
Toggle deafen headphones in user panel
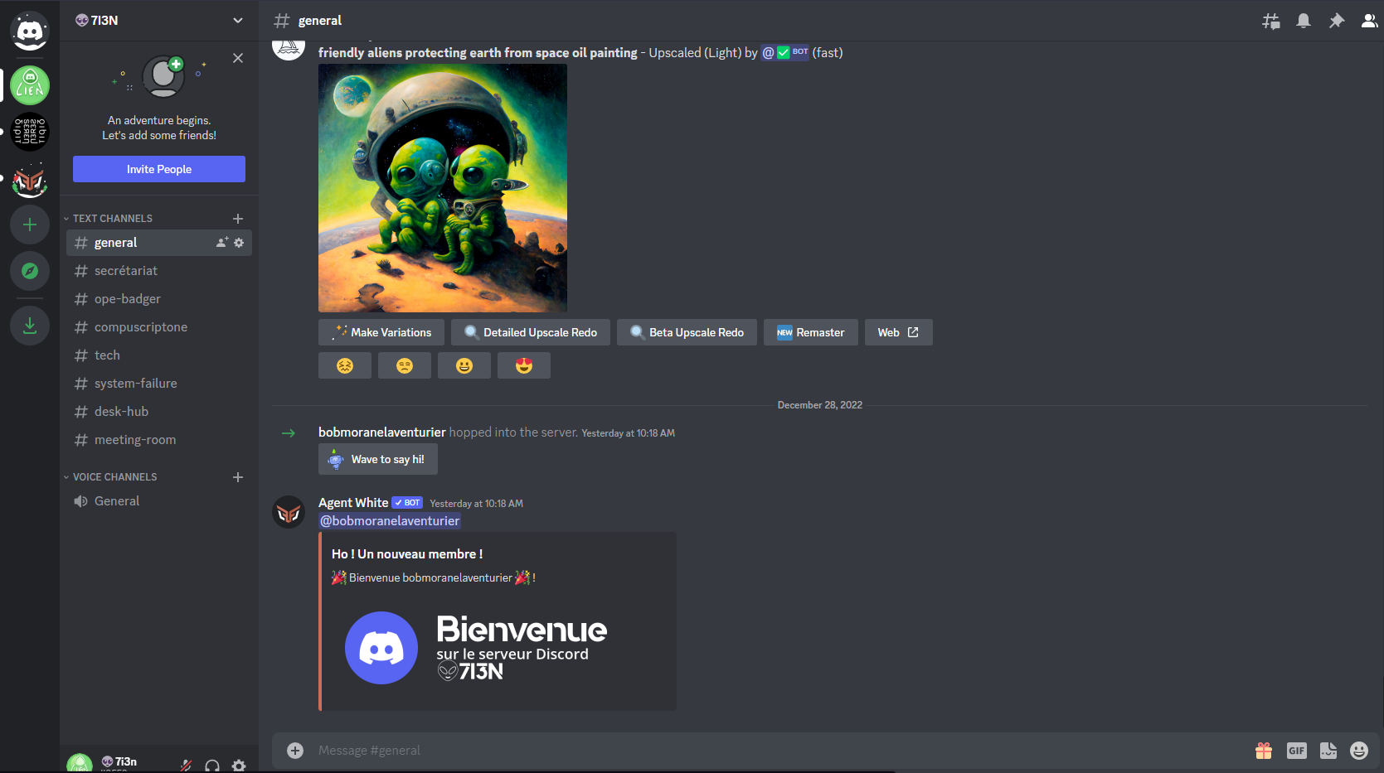212,765
